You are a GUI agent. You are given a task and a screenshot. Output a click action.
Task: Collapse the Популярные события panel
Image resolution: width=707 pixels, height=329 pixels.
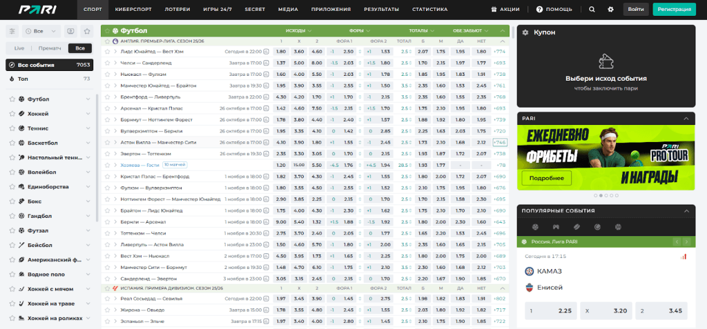coord(686,210)
